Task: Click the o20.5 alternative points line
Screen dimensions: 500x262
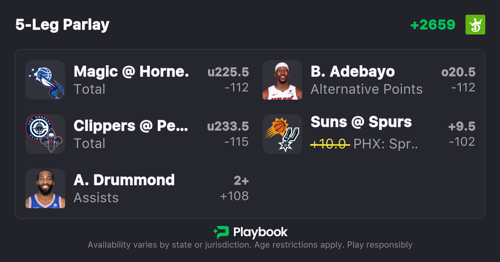Action: point(458,72)
